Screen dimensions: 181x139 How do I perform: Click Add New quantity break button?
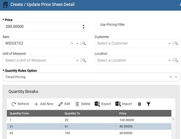pyautogui.click(x=44, y=104)
